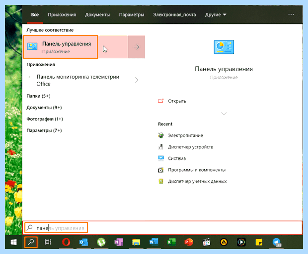
Task: Open Outlook from the taskbar
Action: click(83, 242)
